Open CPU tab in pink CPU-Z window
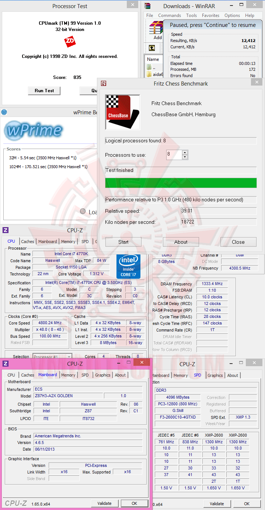Image resolution: width=265 pixels, height=510 pixels. tap(11, 375)
